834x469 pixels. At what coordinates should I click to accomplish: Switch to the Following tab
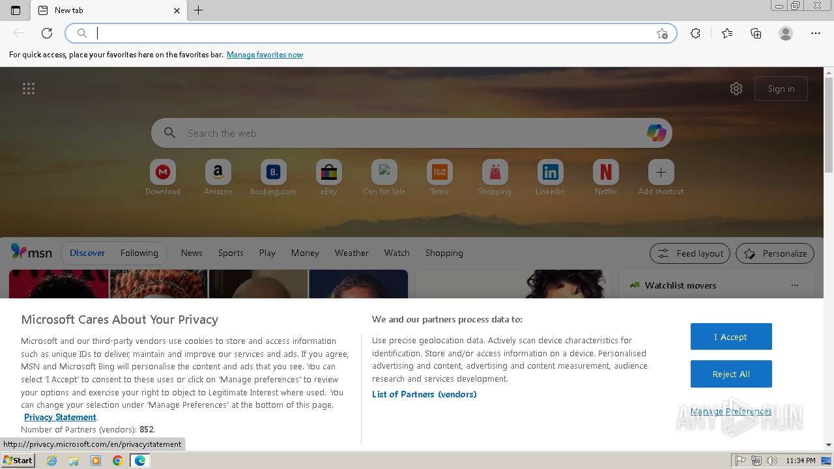[139, 253]
